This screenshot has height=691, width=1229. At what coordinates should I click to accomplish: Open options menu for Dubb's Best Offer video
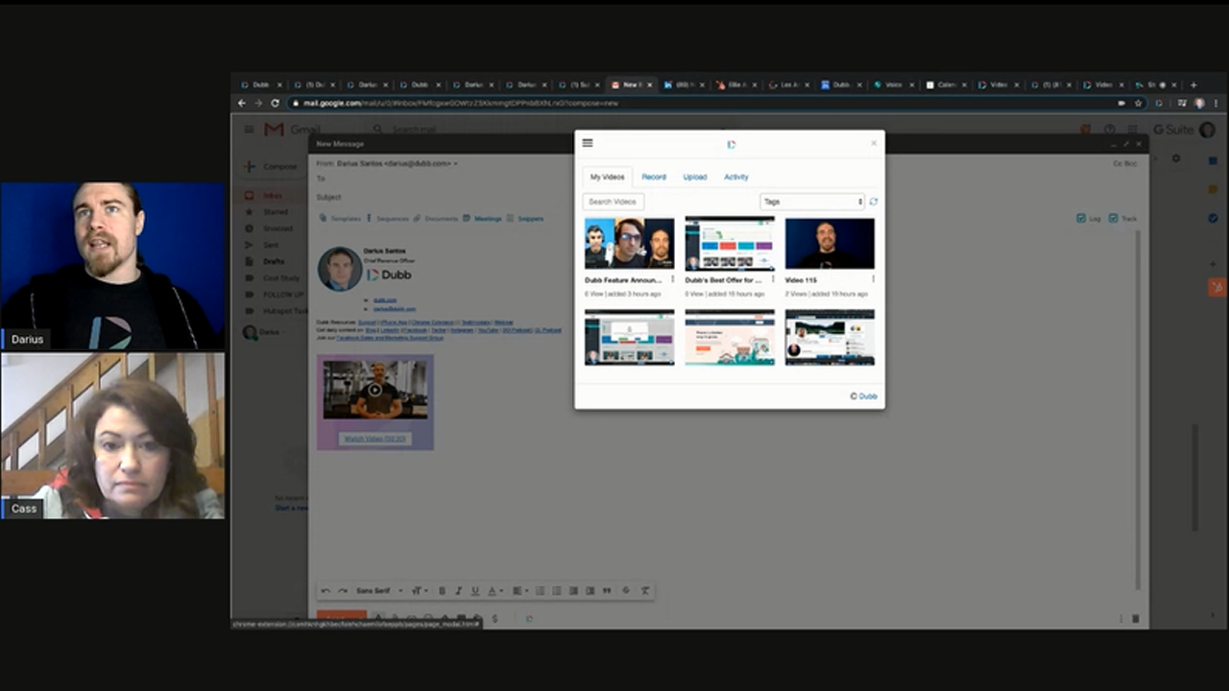pos(773,280)
